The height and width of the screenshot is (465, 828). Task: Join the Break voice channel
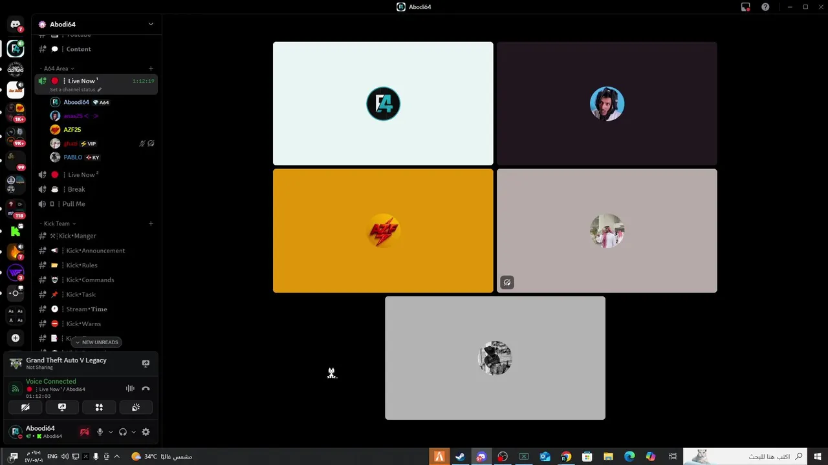point(96,189)
